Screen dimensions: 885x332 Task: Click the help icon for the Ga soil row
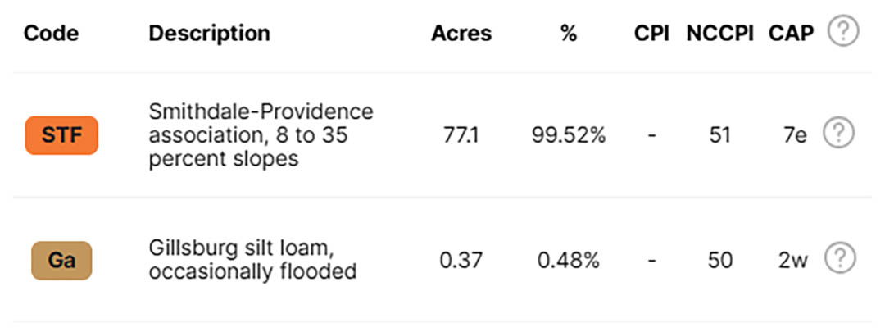[841, 258]
